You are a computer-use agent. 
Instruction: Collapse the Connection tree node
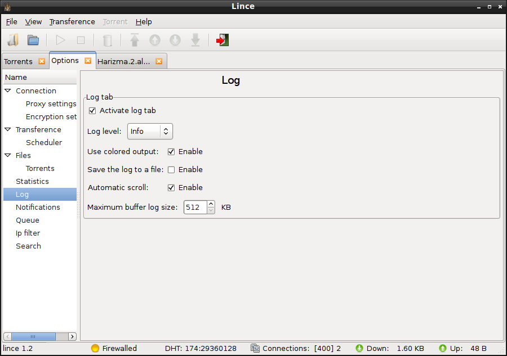click(8, 91)
